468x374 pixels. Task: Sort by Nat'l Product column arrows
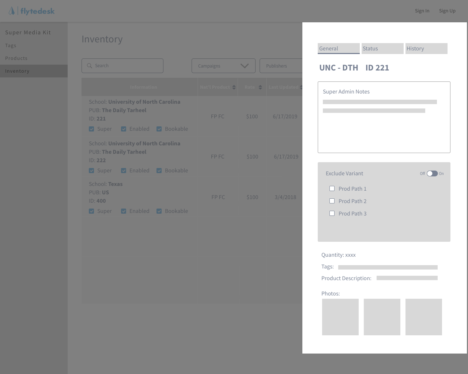pos(234,87)
